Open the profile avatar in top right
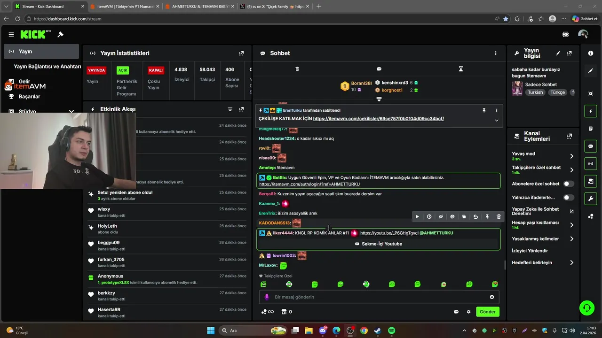The image size is (602, 338). (x=583, y=34)
